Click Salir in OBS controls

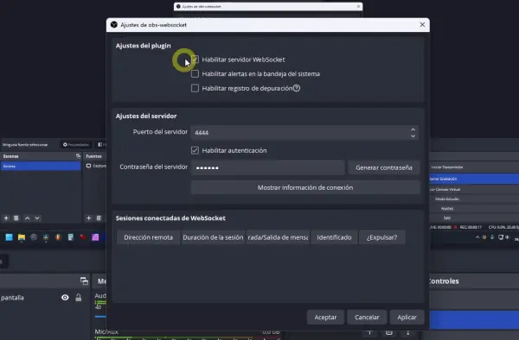click(474, 217)
